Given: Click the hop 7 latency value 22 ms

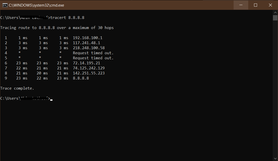Looking at the screenshot, I should (22, 68).
